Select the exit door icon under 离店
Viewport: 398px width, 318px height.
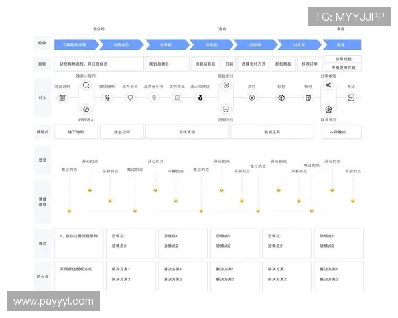(351, 97)
